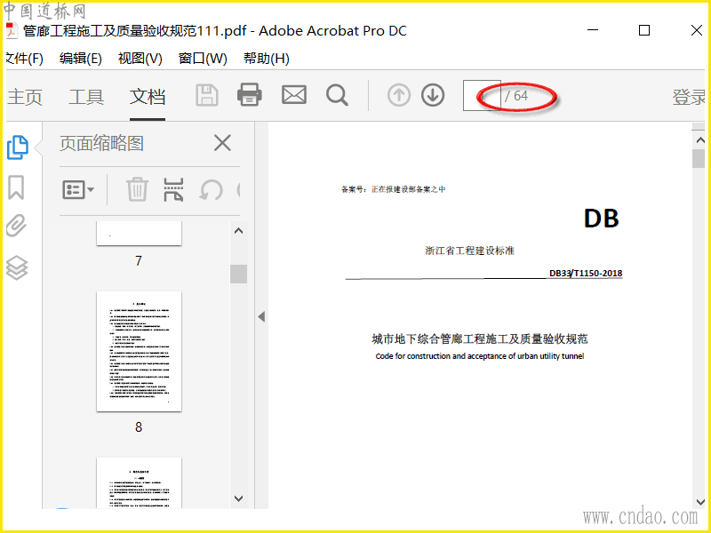
Task: Send file by email envelope icon
Action: (x=294, y=95)
